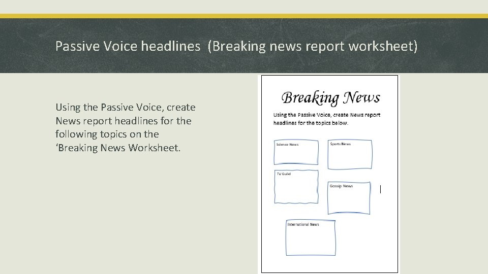Click the 'TV Guild' box
Viewport: 488px width, 274px height.
click(x=296, y=186)
